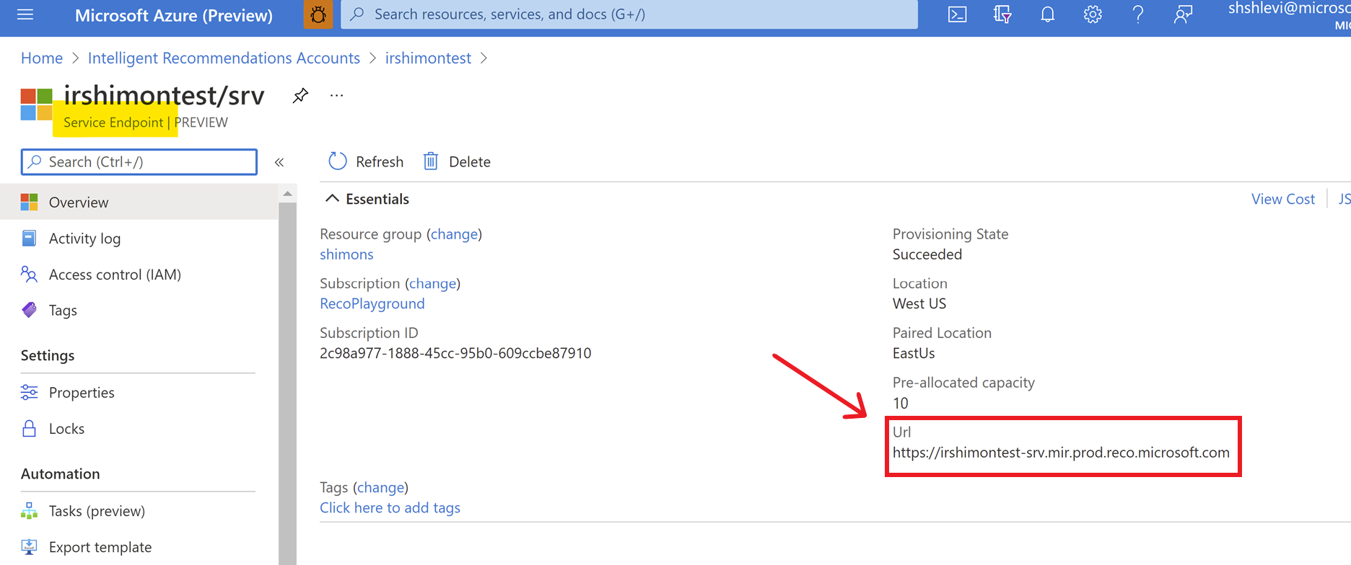Select the Subscription ID value
1351x565 pixels.
tap(455, 353)
